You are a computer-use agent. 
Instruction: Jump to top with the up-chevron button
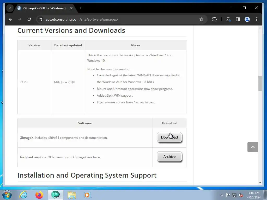coord(252,147)
